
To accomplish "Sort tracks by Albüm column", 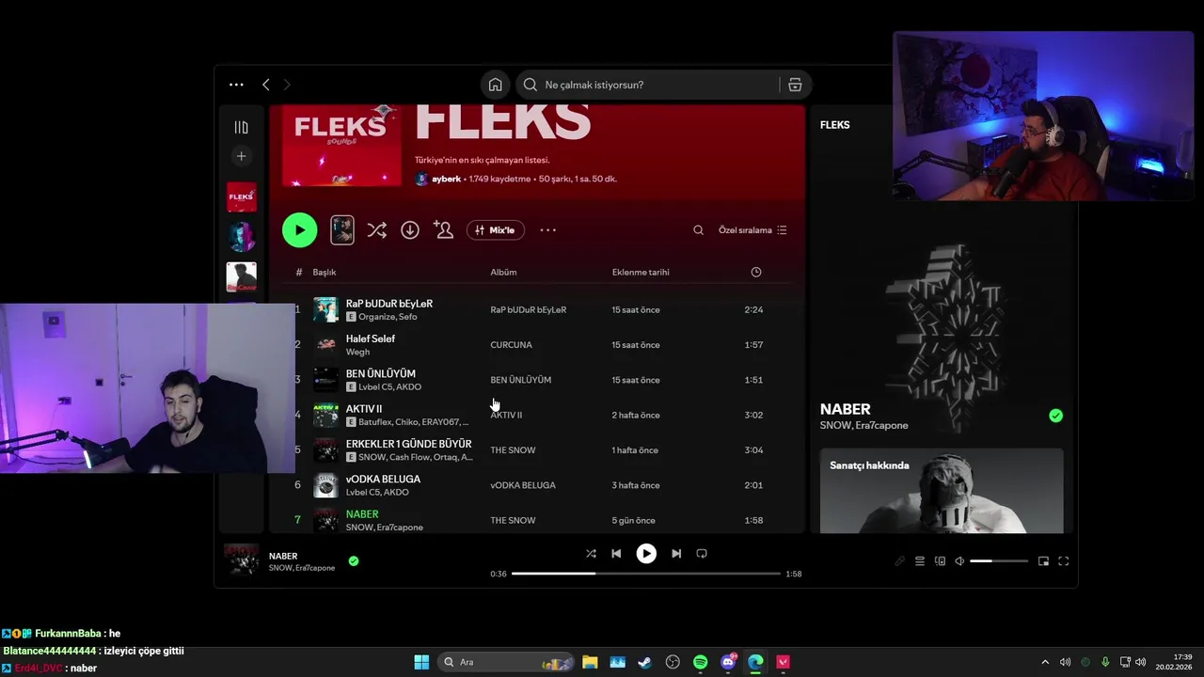I will (503, 273).
